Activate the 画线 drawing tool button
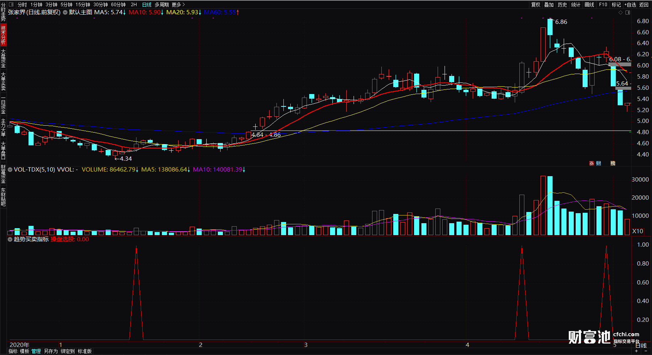The height and width of the screenshot is (355, 652). [x=590, y=5]
